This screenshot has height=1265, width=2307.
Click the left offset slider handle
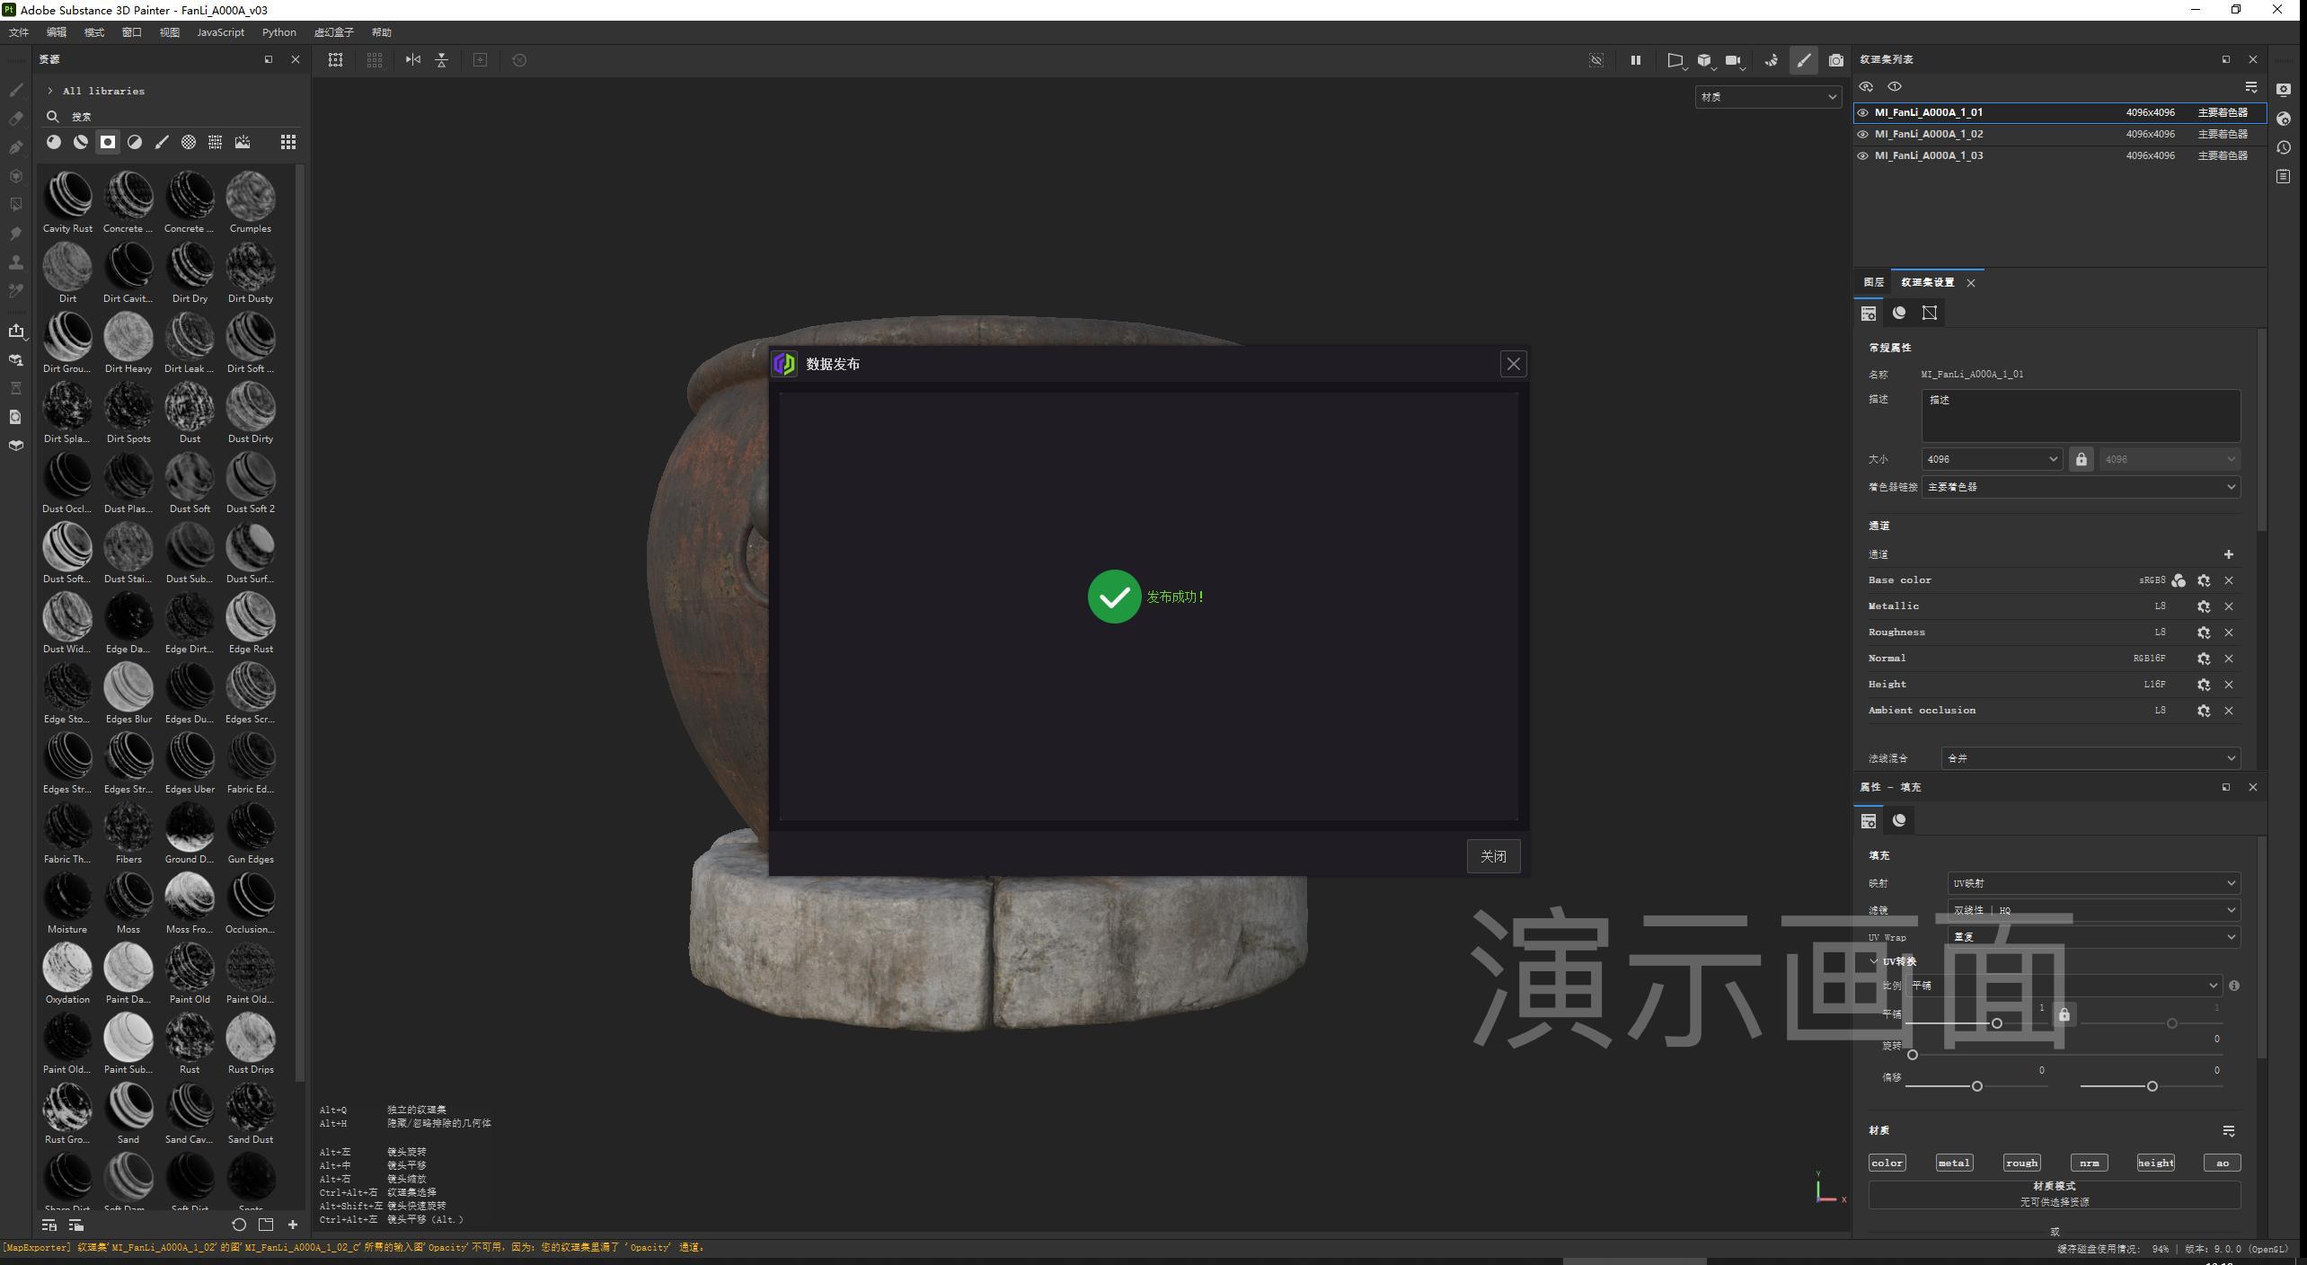[x=1976, y=1087]
